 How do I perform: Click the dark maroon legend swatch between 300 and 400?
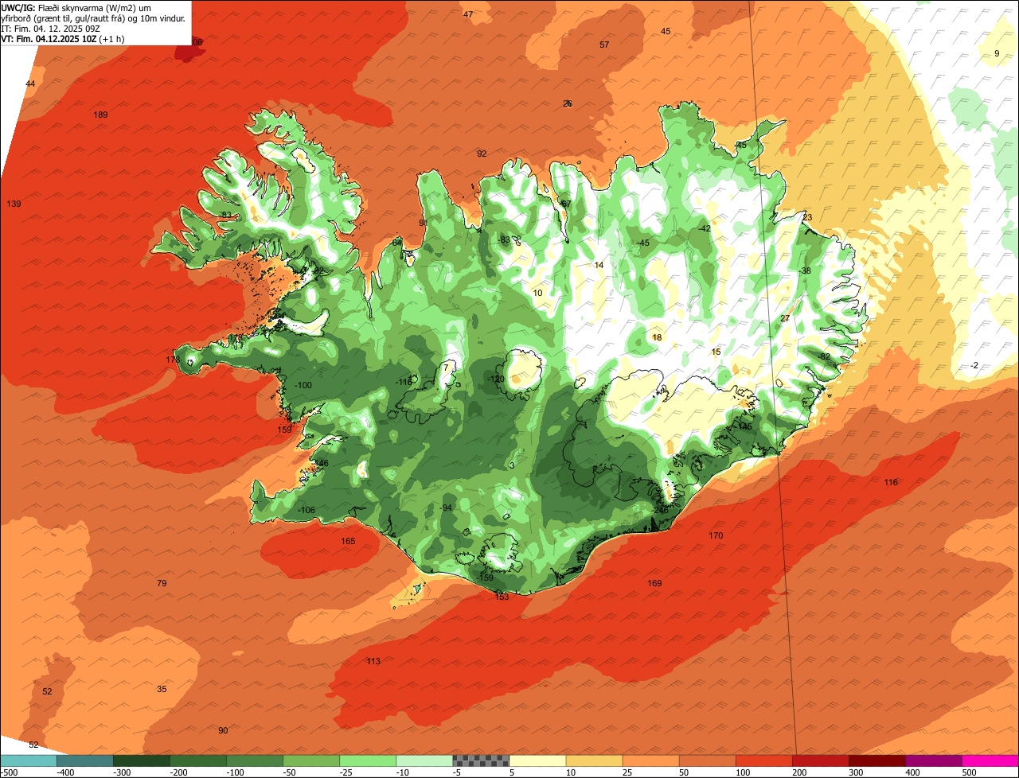(877, 760)
